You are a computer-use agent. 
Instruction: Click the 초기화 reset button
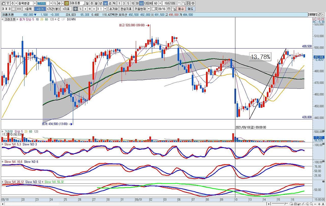pyautogui.click(x=113, y=9)
